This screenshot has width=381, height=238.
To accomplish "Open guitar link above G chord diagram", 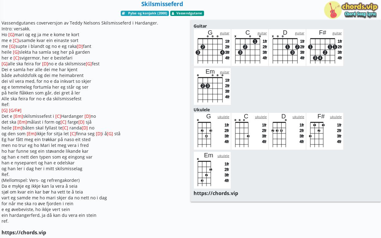I will (225, 33).
